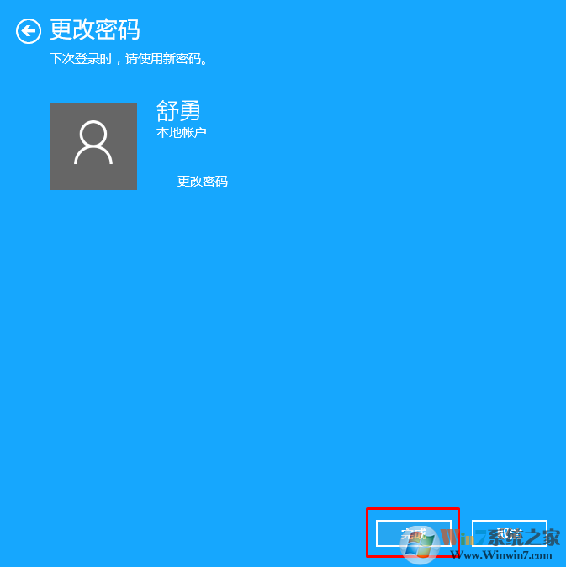The height and width of the screenshot is (567, 566).
Task: Click the 取消 (Cancel) button
Action: (510, 533)
